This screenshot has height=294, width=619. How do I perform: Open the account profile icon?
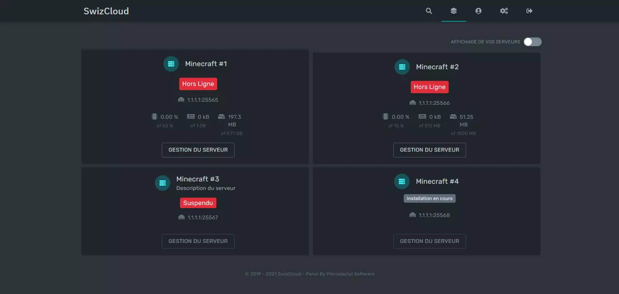[478, 11]
